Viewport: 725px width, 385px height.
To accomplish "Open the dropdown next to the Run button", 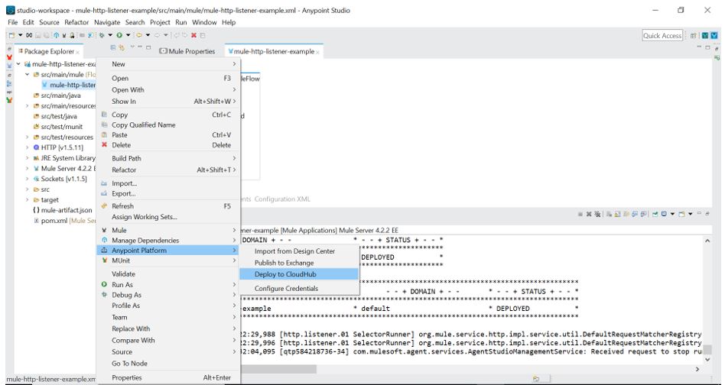I will point(128,35).
